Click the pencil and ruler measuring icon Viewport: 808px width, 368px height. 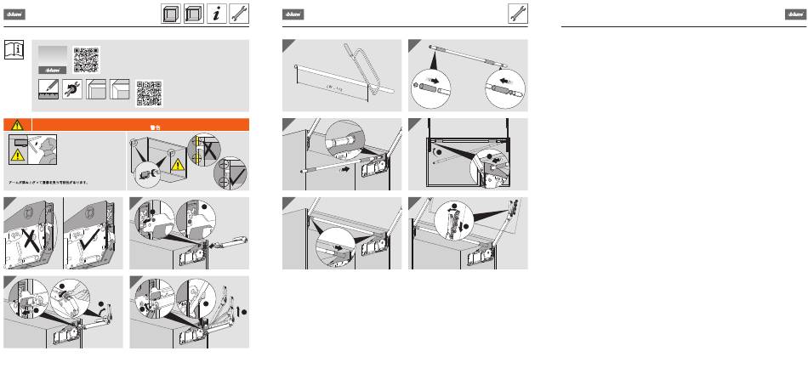(x=48, y=89)
